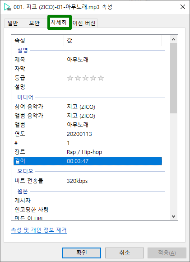Click the 속성 column header
Screen dimensions: 190x262
pyautogui.click(x=37, y=40)
